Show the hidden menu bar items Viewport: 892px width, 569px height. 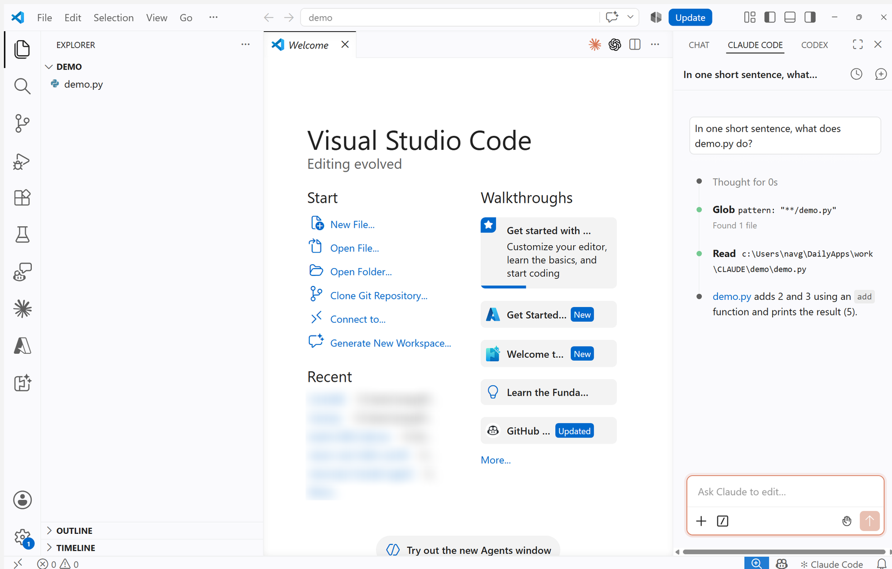click(x=214, y=17)
